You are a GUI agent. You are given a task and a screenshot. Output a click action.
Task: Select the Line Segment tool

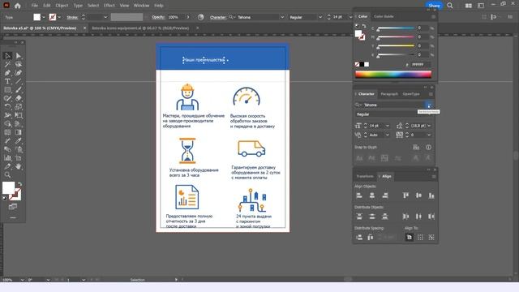[19, 81]
